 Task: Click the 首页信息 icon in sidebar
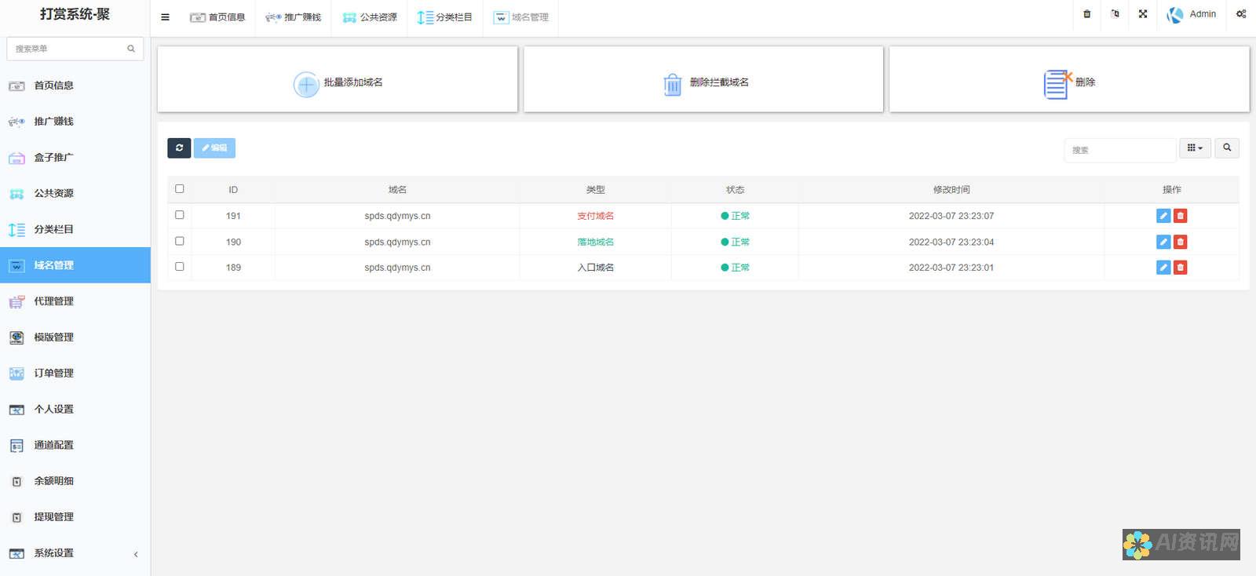tap(16, 86)
